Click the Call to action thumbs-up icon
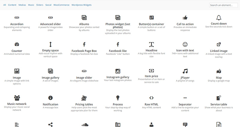This screenshot has width=240, height=127. point(185,18)
